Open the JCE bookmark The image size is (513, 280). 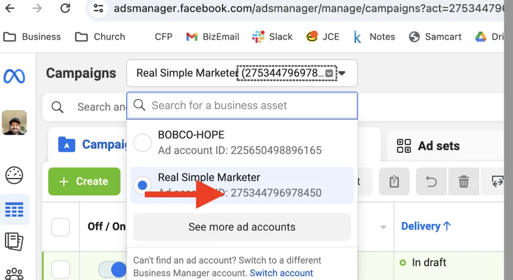pos(323,36)
